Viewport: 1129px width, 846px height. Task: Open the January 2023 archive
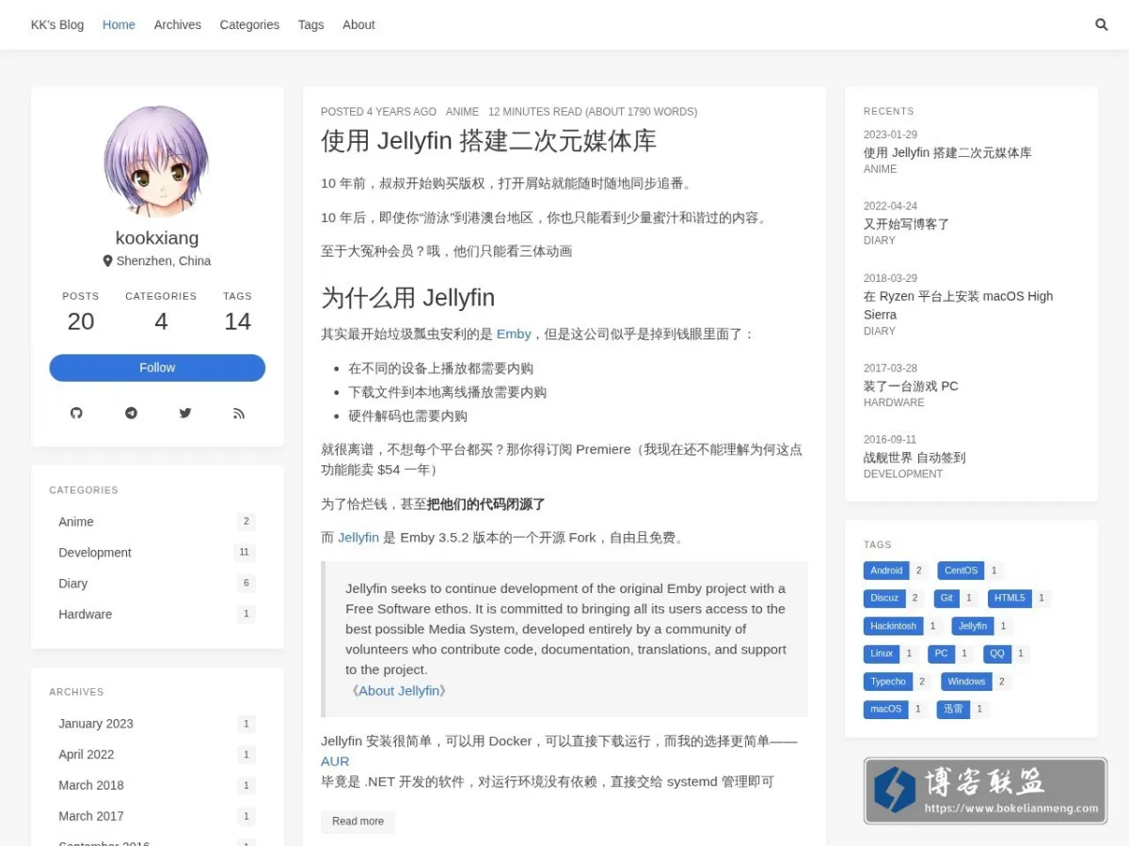[157, 724]
